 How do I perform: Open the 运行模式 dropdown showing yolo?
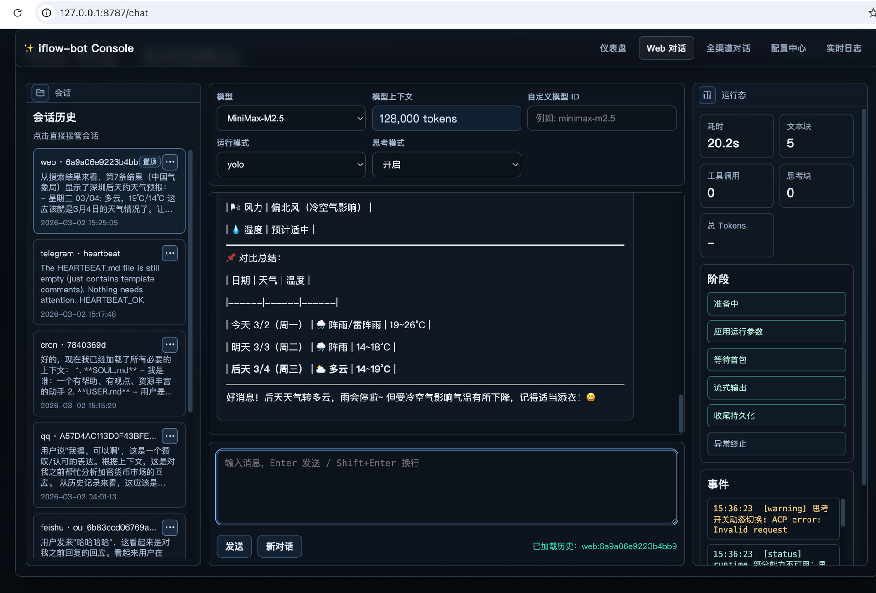291,165
